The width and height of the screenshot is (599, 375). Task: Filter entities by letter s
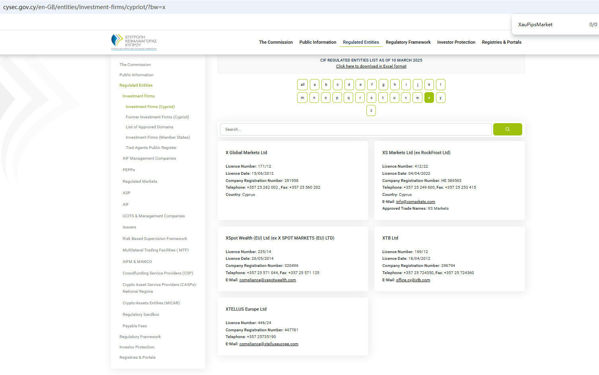371,98
